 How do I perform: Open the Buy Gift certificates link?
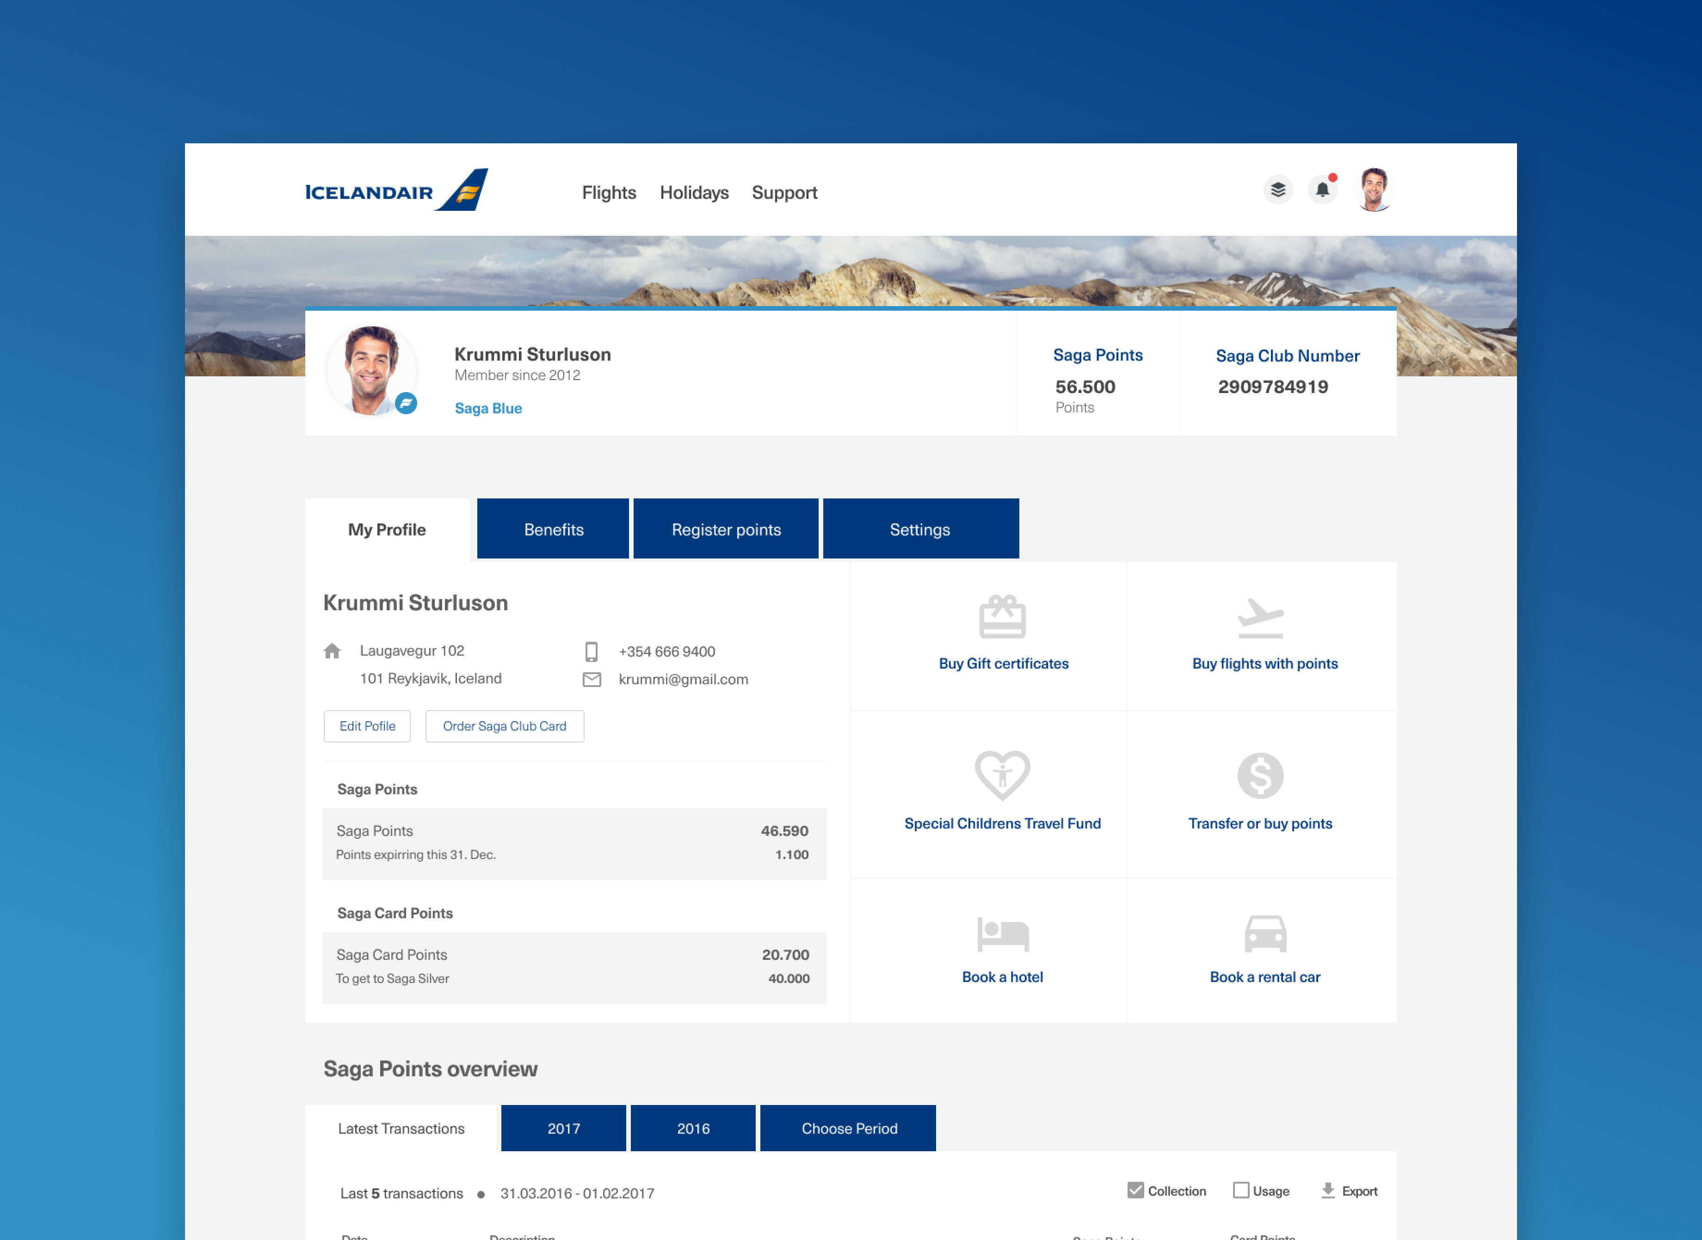pyautogui.click(x=1003, y=663)
